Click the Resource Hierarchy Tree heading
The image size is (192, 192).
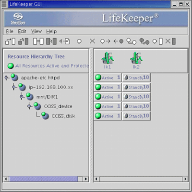[36, 57]
